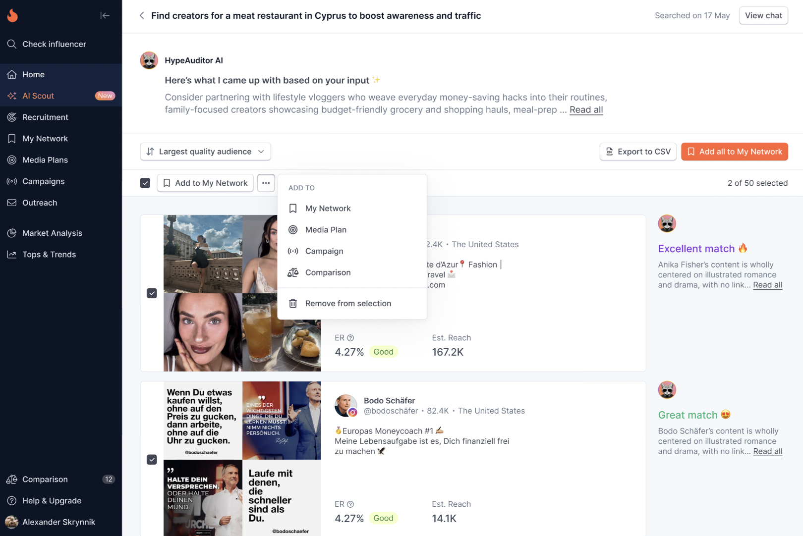Screen dimensions: 803x536
Task: Uncheck the first creator's checkbox
Action: point(152,293)
